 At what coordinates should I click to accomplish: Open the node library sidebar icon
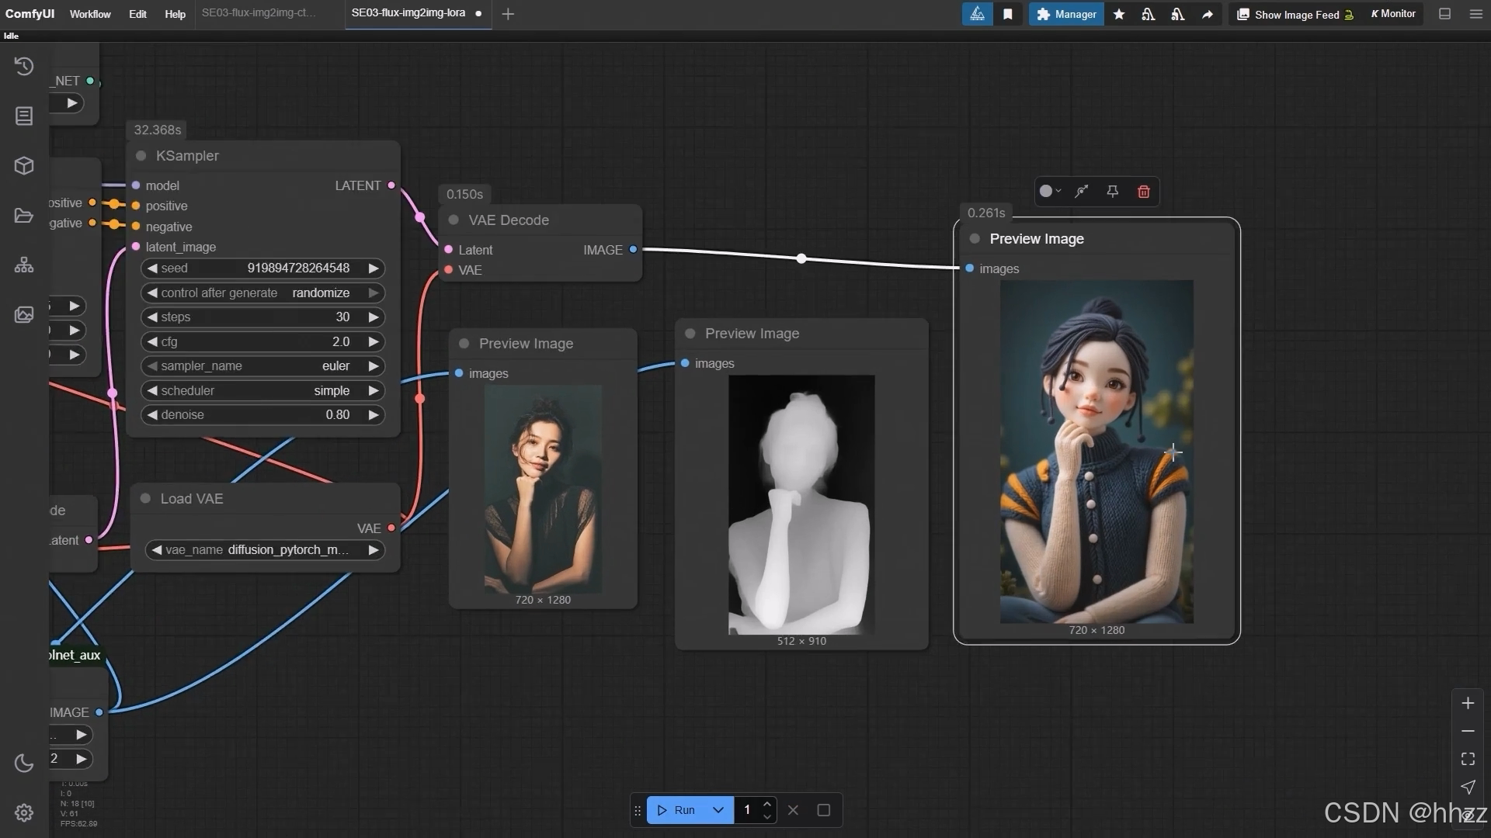click(24, 116)
